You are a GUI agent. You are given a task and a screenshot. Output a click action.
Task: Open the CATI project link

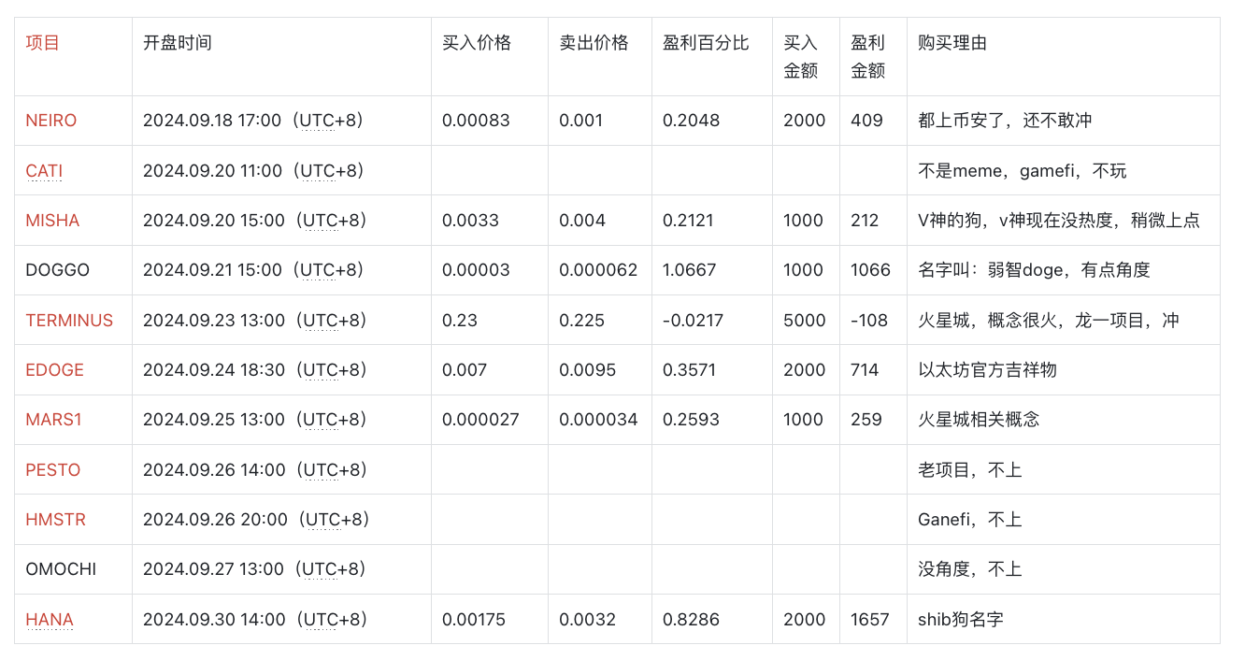(44, 171)
